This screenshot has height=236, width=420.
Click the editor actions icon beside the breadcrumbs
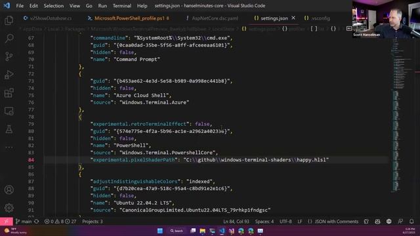348,29
